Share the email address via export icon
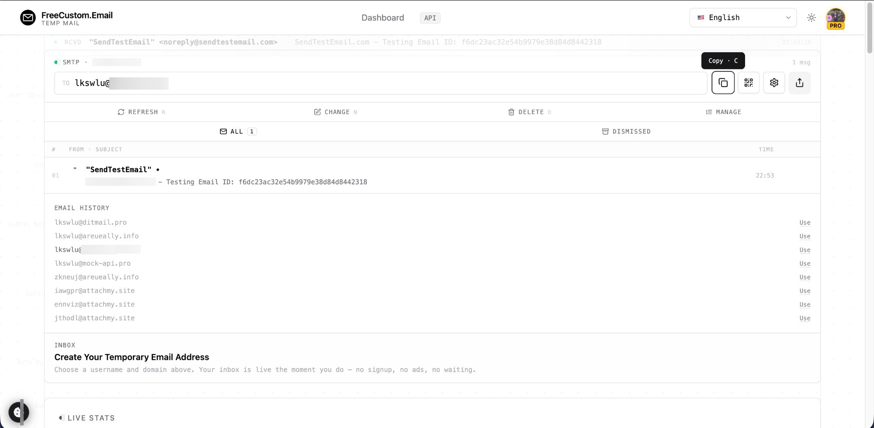This screenshot has height=428, width=874. 799,82
